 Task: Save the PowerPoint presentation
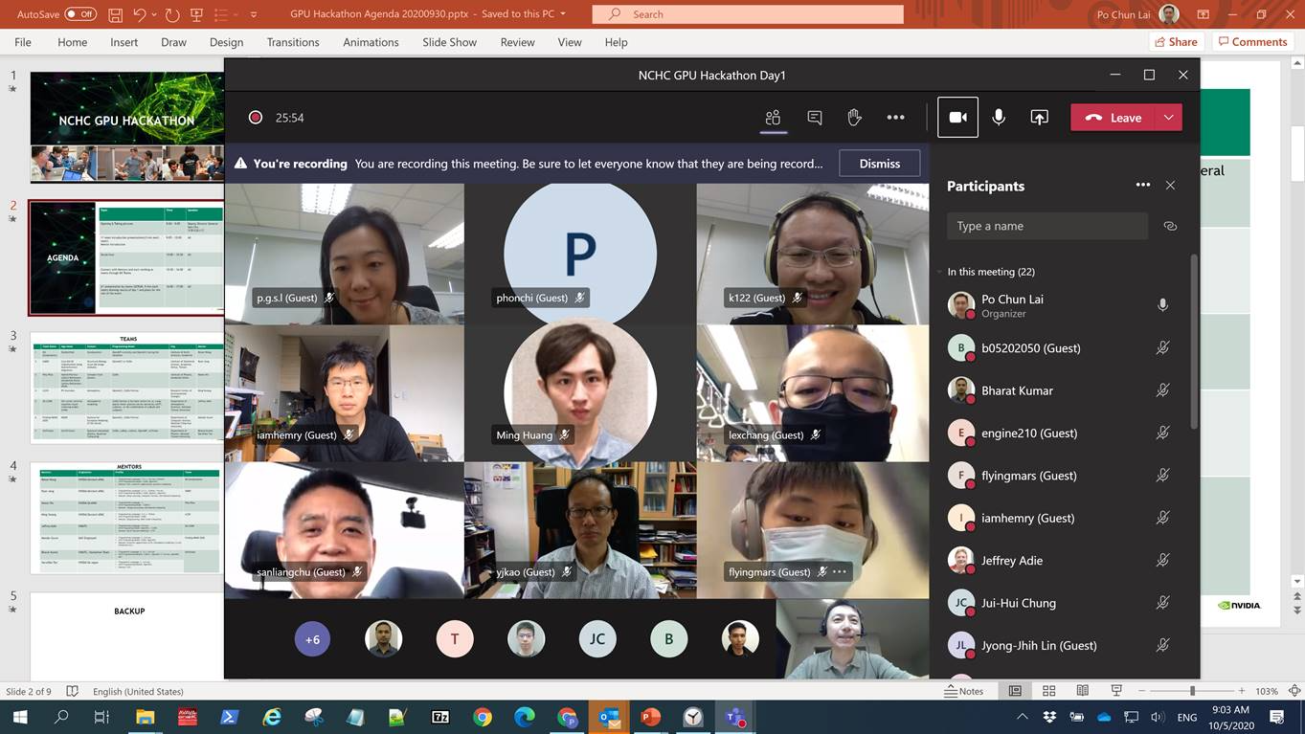click(115, 14)
